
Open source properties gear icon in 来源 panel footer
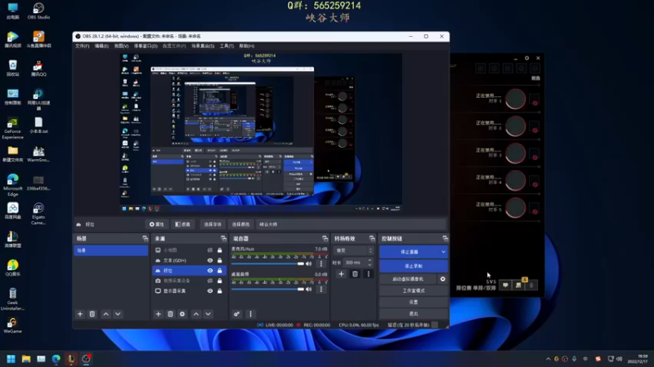pyautogui.click(x=182, y=314)
